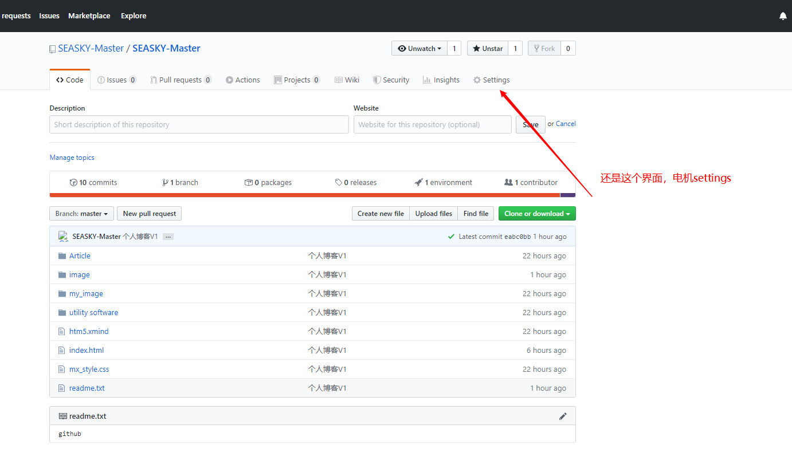View 0 releases
The height and width of the screenshot is (452, 792).
pyautogui.click(x=356, y=183)
